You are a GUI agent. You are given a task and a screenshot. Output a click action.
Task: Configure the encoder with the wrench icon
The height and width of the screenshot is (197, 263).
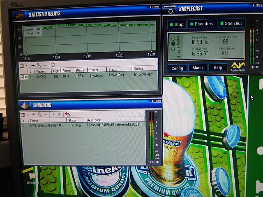pos(40,115)
